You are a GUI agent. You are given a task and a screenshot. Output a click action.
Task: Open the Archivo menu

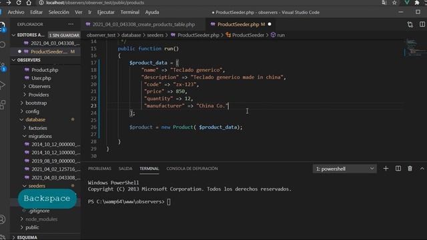pyautogui.click(x=16, y=12)
